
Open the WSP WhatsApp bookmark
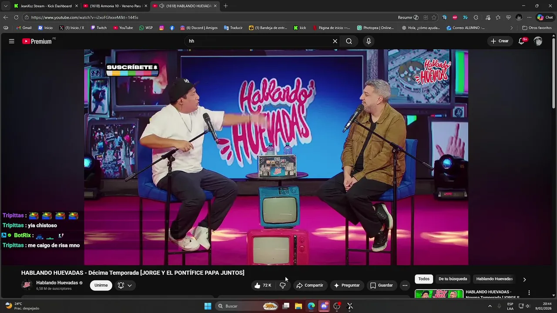click(146, 28)
